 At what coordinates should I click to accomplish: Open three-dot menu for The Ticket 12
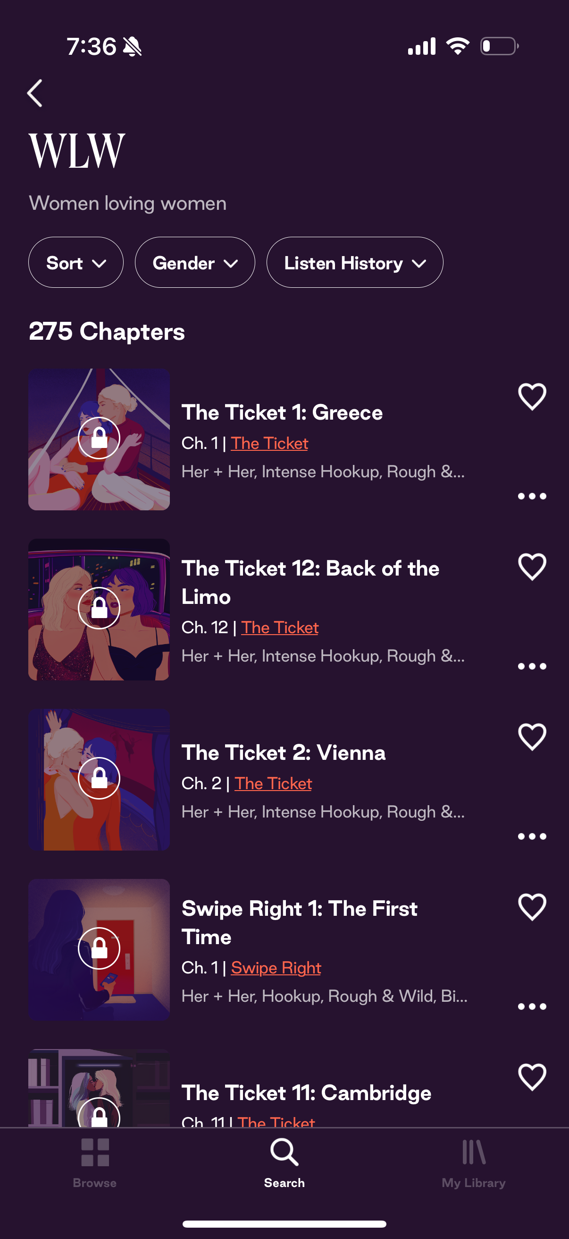(532, 667)
